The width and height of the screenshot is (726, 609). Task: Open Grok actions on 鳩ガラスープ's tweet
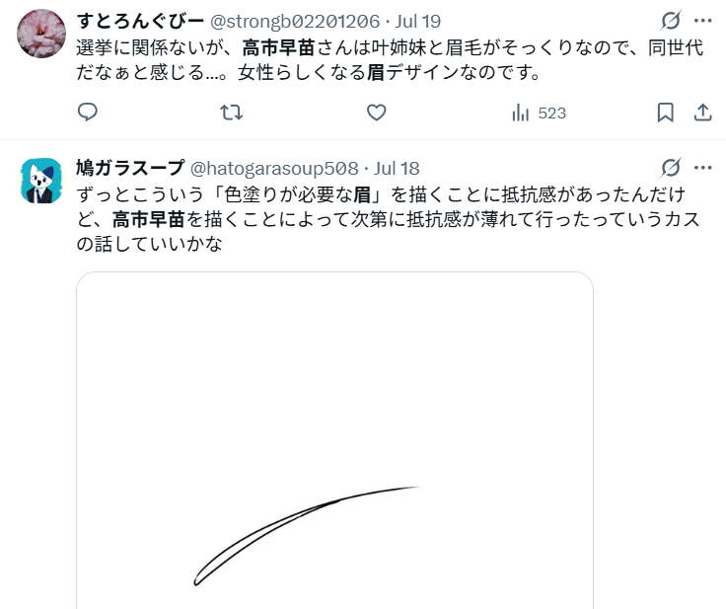point(671,167)
